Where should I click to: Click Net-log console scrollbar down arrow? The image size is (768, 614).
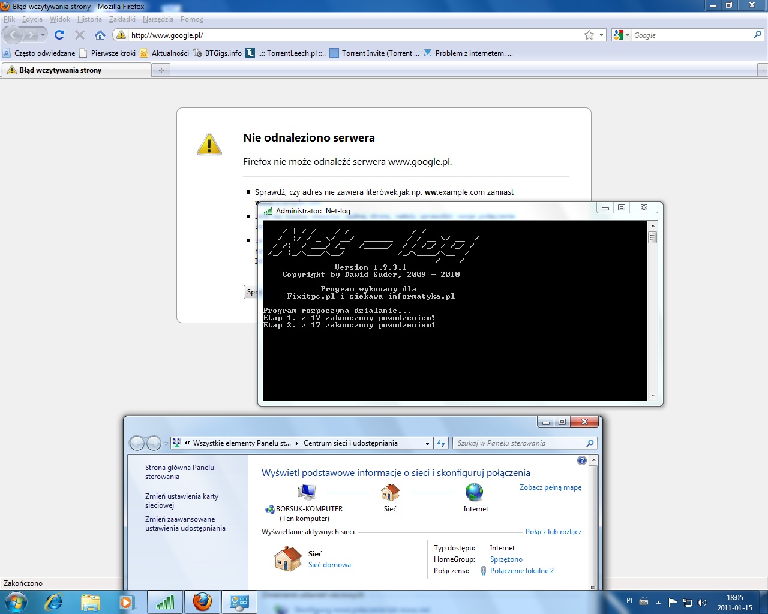tap(652, 396)
